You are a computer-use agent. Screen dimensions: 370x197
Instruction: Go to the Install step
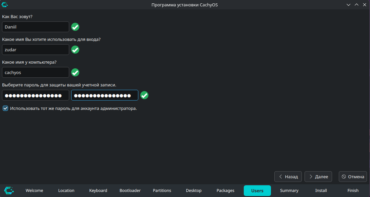[321, 190]
